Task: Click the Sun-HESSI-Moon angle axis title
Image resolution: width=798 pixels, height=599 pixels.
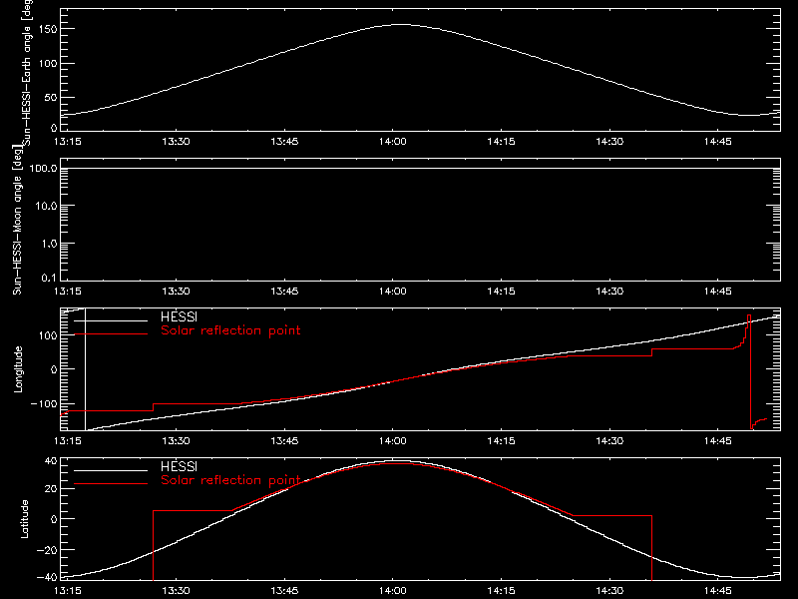Action: 17,220
